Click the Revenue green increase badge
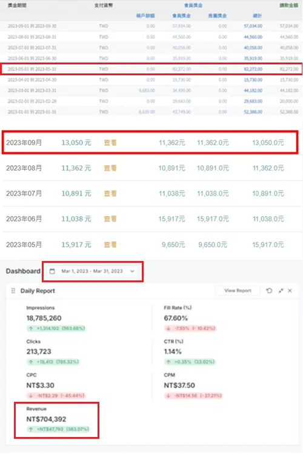Viewport: 303px width, 454px height. (58, 429)
